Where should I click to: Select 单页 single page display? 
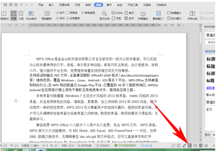129,13
